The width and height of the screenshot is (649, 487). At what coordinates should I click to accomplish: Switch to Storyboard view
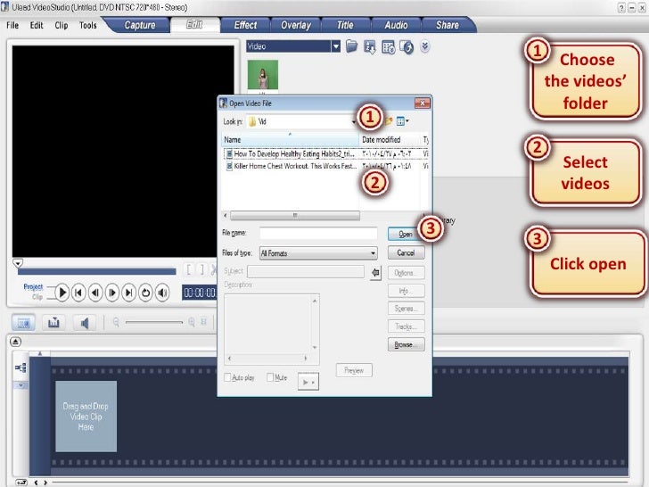coord(23,323)
